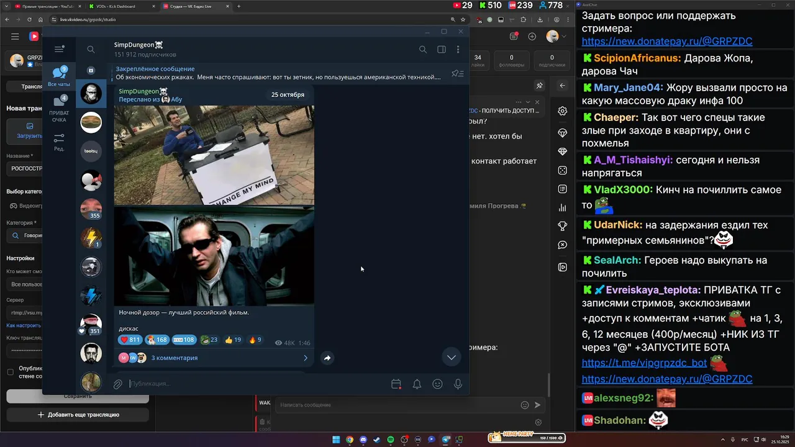Open the 'Как настроить' help link
Image resolution: width=795 pixels, height=447 pixels.
(x=24, y=325)
